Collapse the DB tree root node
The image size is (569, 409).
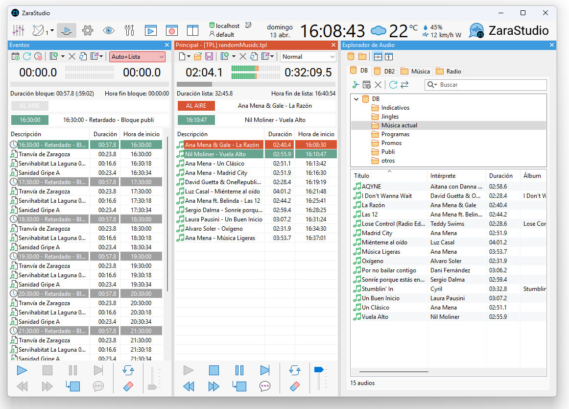tap(356, 99)
